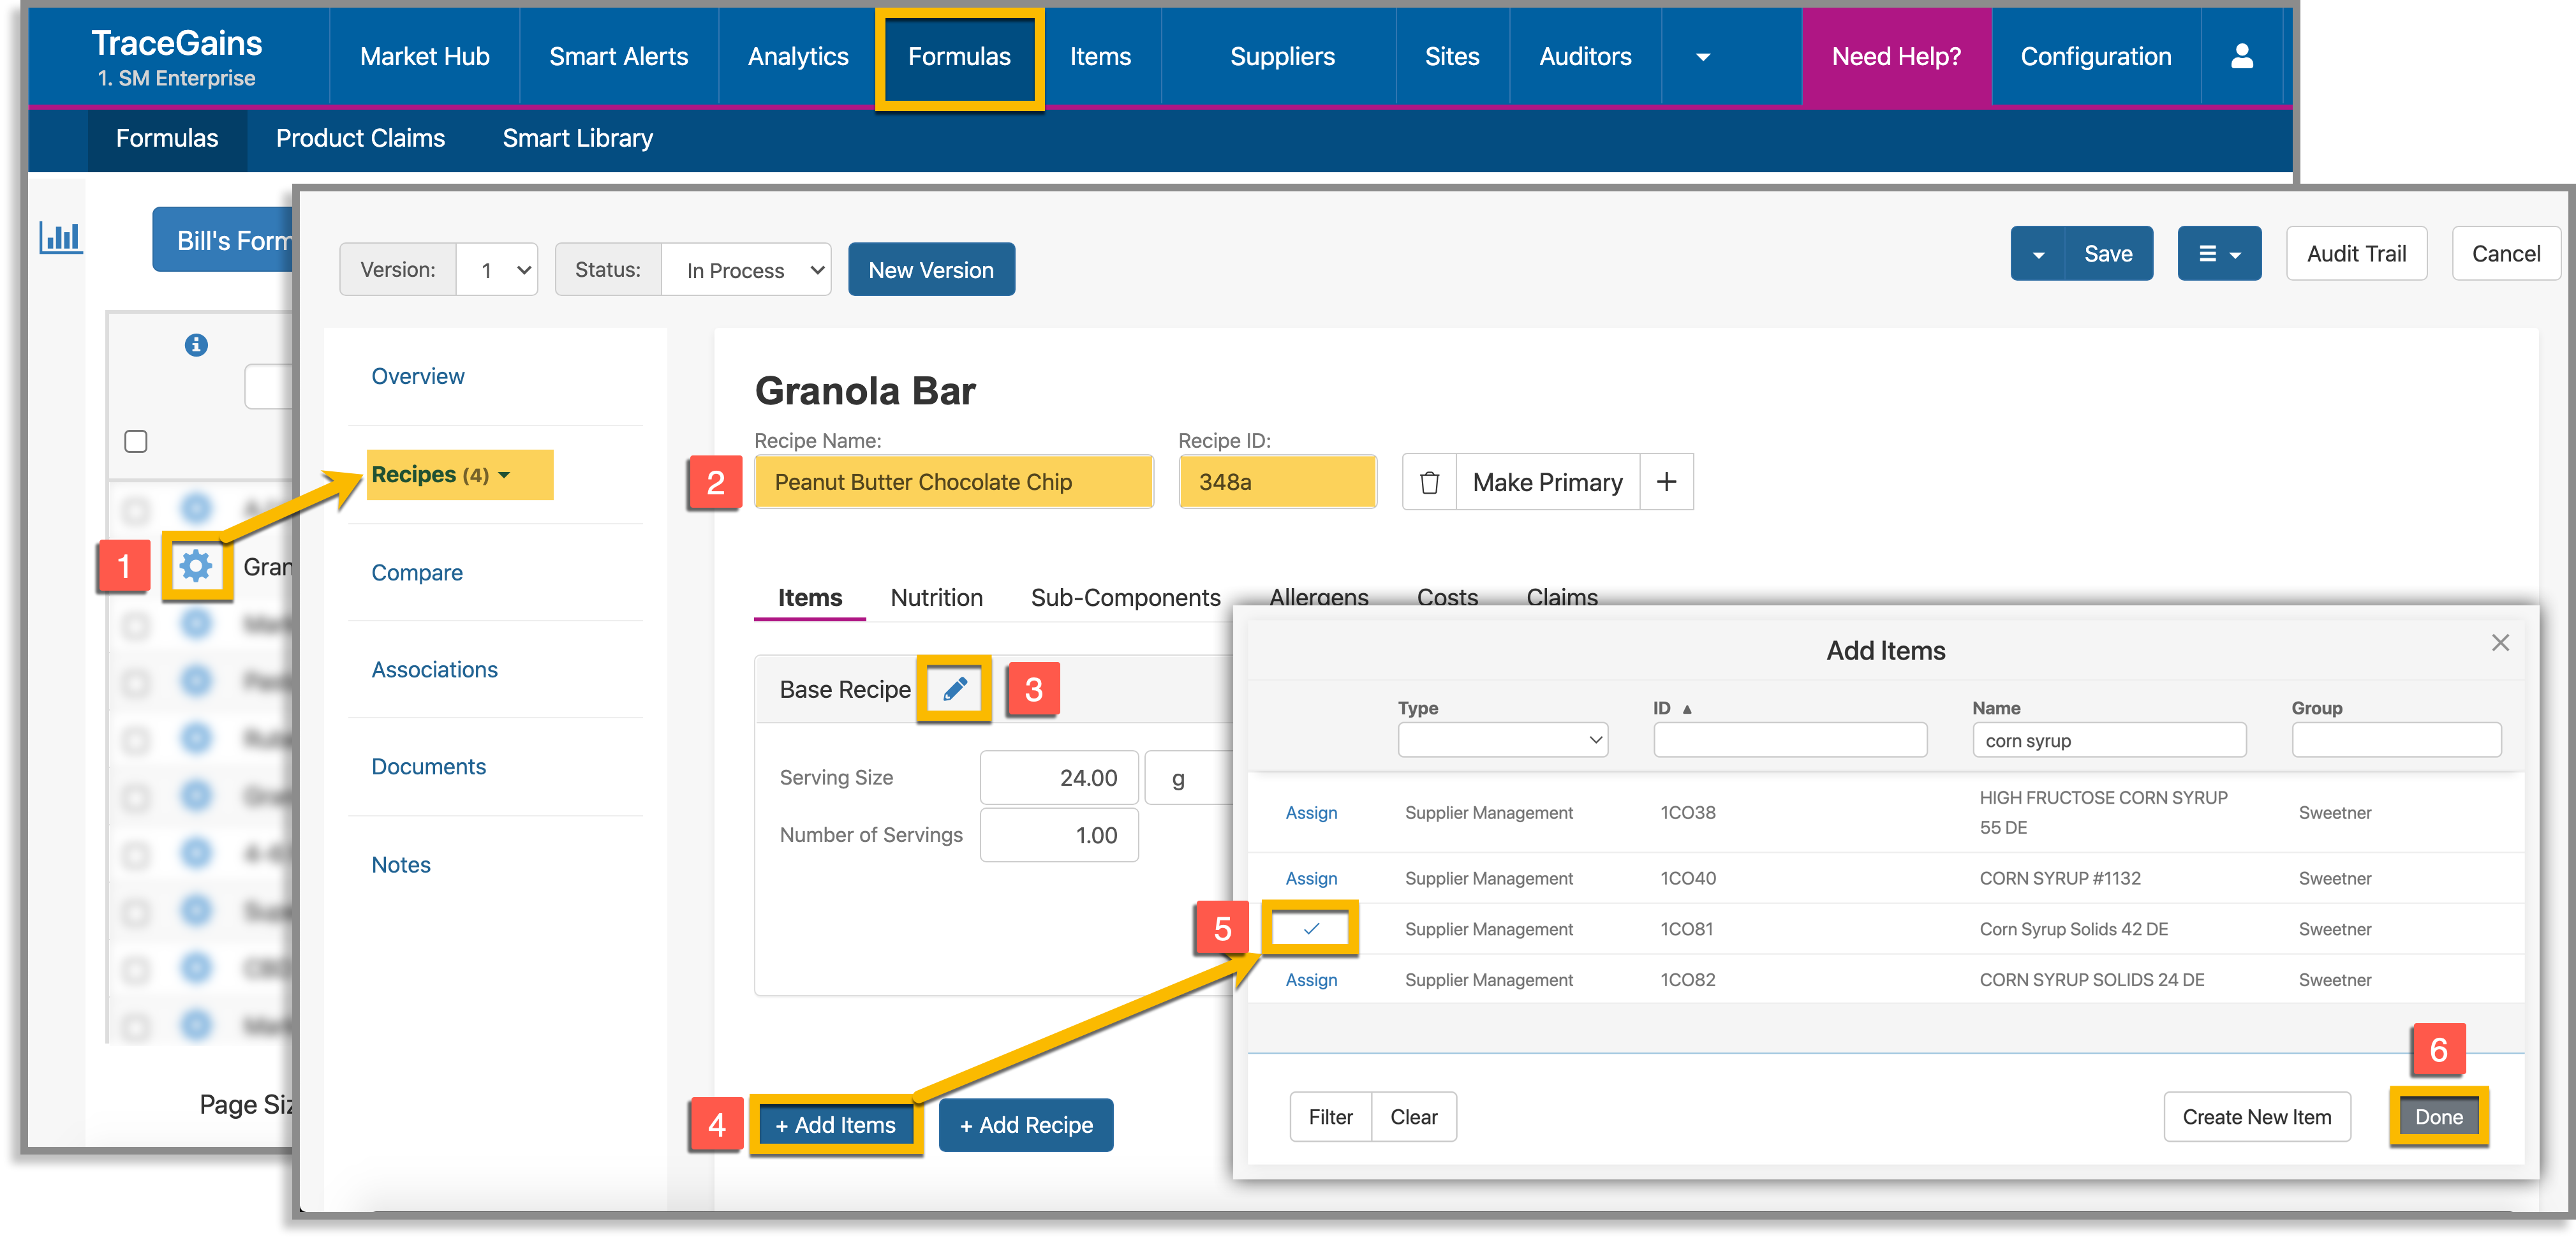Open the Smart Library sub-tab
2576x1240 pixels.
577,138
